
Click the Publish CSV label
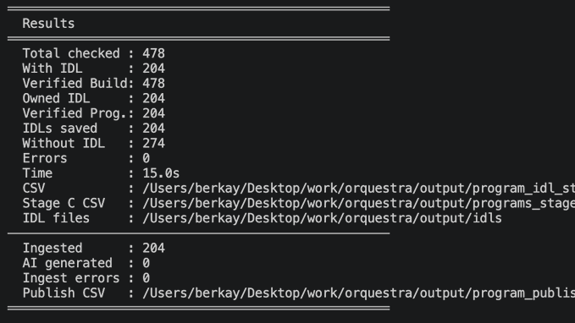[64, 293]
